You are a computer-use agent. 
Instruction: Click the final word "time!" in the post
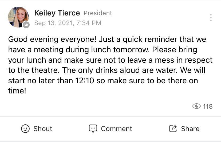17,91
